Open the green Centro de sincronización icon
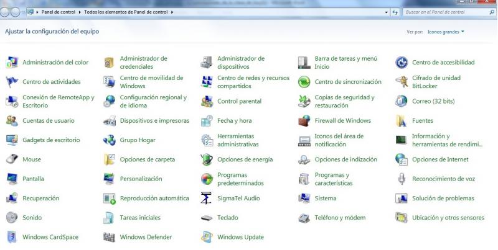This screenshot has height=250, width=498. (304, 82)
